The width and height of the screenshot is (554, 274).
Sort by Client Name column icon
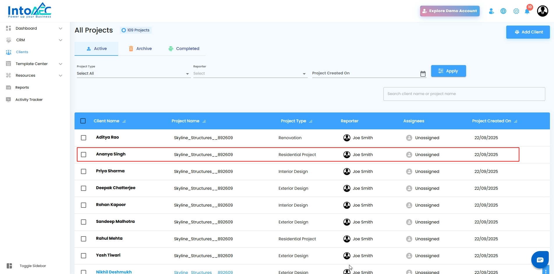pyautogui.click(x=124, y=121)
